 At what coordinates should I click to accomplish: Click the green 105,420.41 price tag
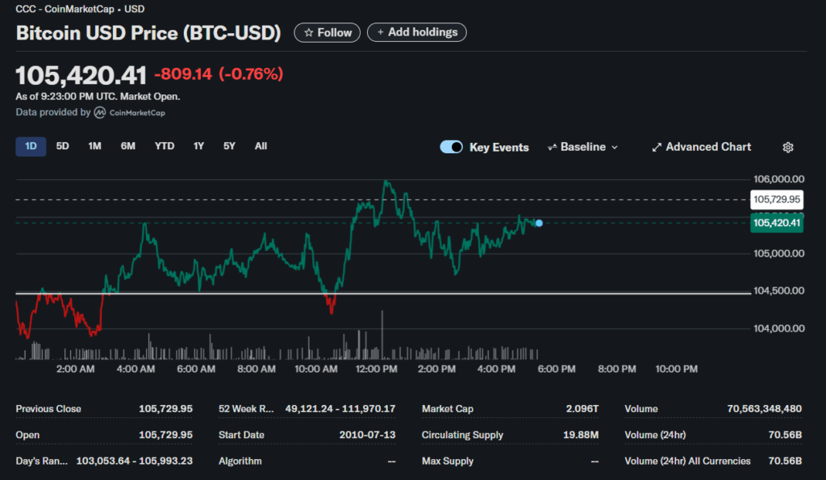(777, 223)
